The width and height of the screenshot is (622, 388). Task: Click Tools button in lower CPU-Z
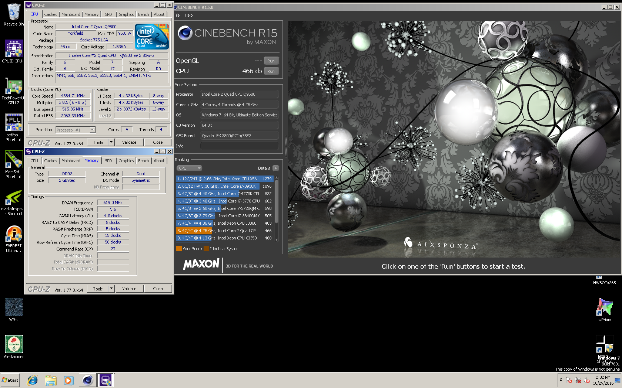(x=98, y=289)
